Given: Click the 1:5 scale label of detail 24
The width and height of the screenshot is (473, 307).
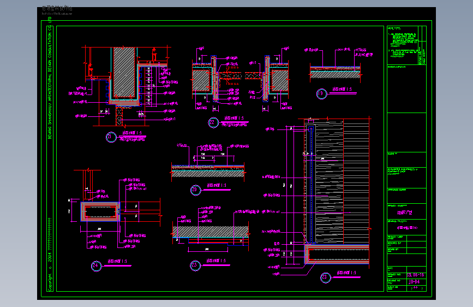Looking at the screenshot, I should tap(117, 261).
